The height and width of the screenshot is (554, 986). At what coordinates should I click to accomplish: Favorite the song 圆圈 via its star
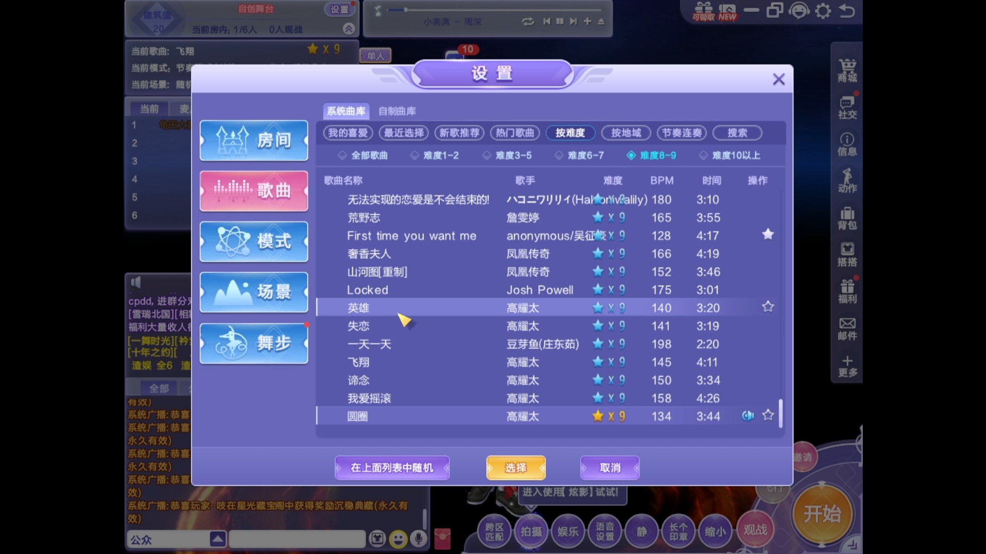click(768, 415)
